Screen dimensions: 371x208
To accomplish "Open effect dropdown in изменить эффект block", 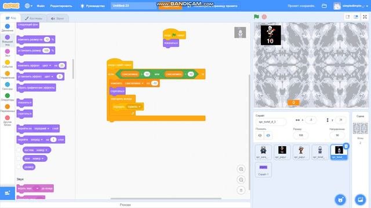I will (47, 65).
